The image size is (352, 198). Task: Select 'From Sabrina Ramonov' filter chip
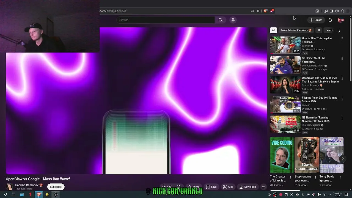(x=296, y=30)
